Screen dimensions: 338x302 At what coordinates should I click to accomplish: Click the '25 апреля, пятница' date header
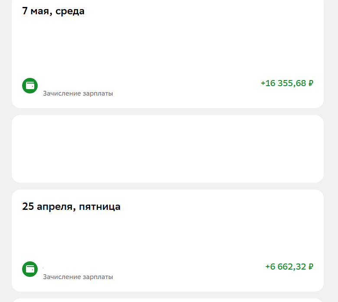(71, 207)
